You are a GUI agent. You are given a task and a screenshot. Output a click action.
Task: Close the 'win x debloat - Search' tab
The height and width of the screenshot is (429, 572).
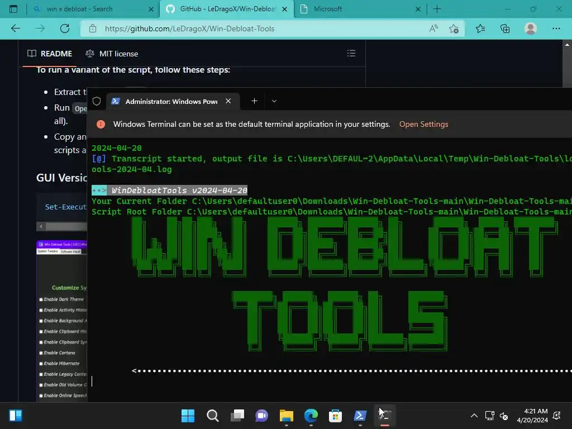tap(151, 9)
